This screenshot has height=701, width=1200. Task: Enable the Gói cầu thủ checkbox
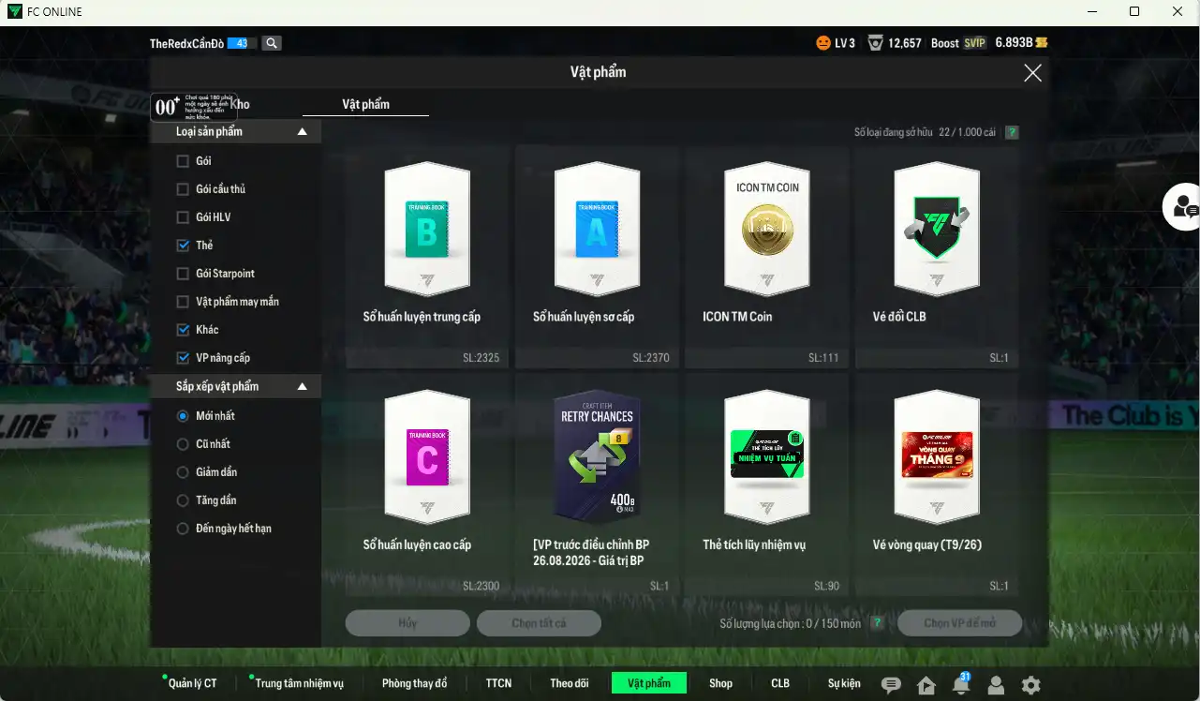(183, 189)
